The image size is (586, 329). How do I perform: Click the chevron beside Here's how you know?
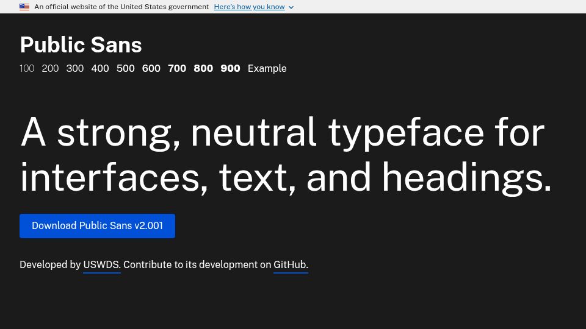[291, 7]
